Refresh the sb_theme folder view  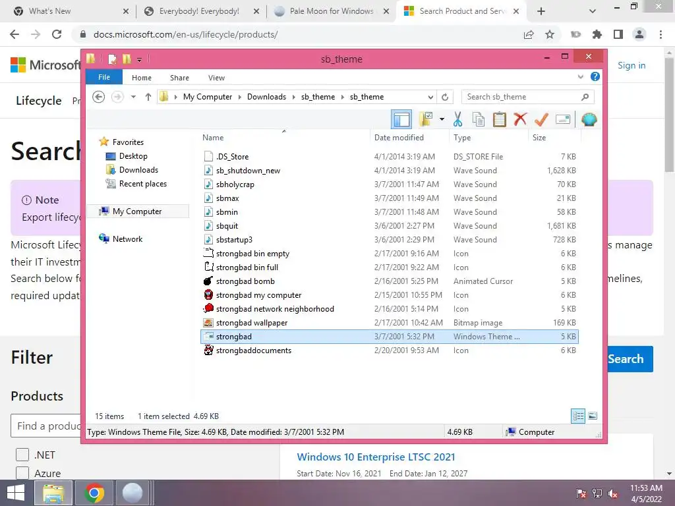pos(445,97)
